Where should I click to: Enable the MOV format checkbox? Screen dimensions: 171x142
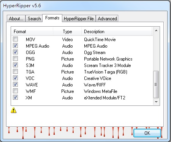pos(15,39)
